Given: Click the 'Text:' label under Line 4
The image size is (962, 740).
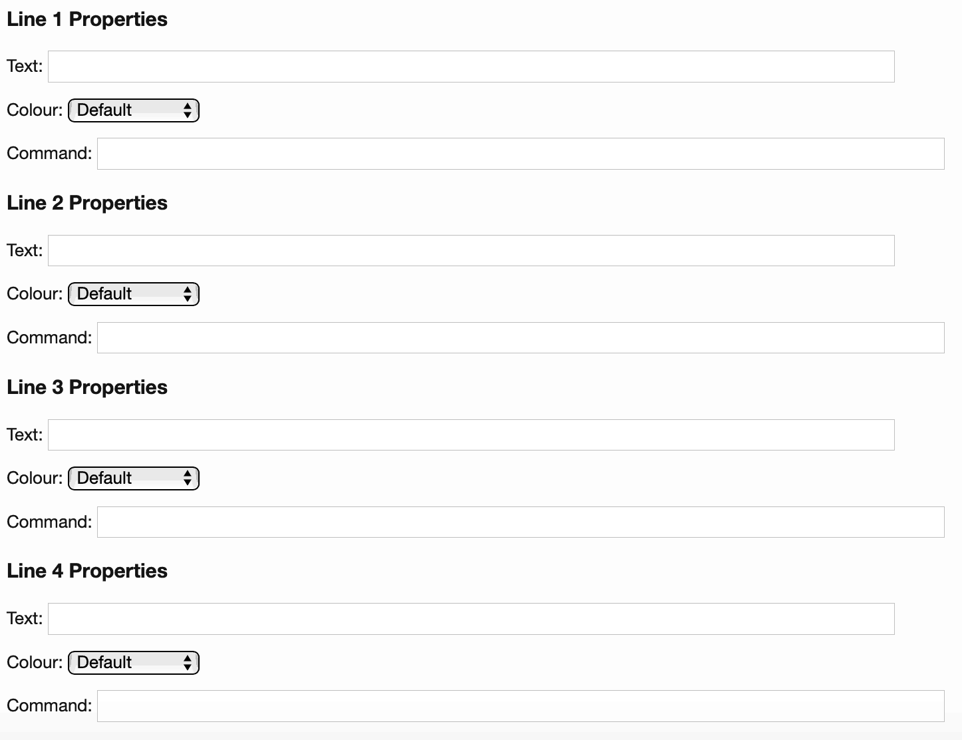Looking at the screenshot, I should click(x=25, y=619).
